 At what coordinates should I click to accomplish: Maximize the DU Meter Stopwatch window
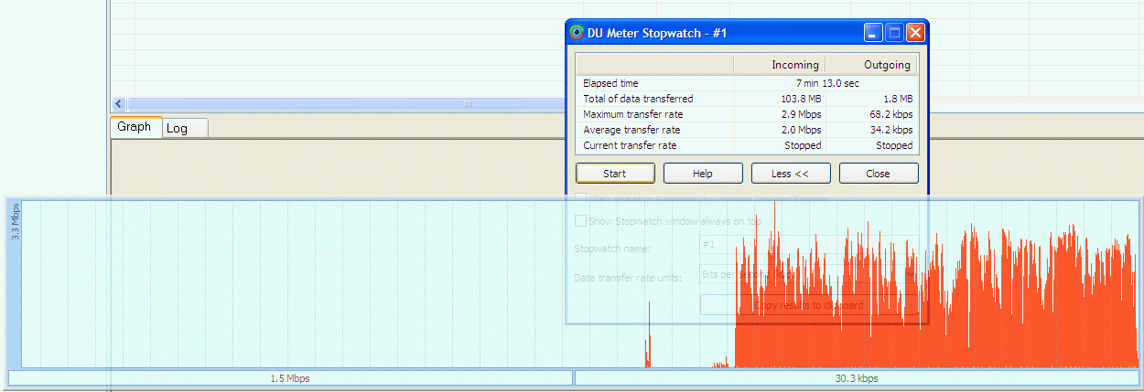894,33
